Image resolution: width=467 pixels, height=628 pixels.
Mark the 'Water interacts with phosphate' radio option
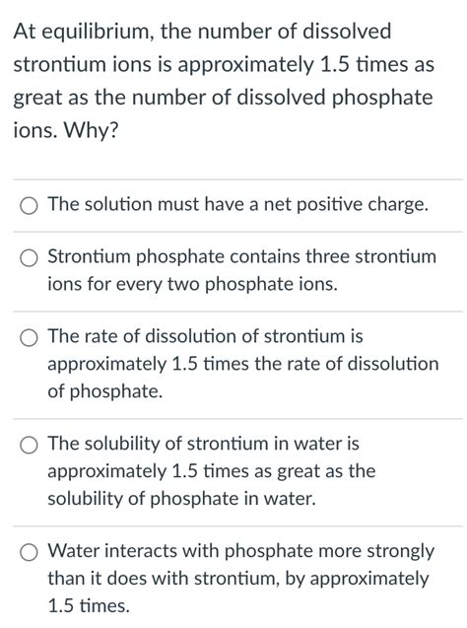tap(29, 553)
